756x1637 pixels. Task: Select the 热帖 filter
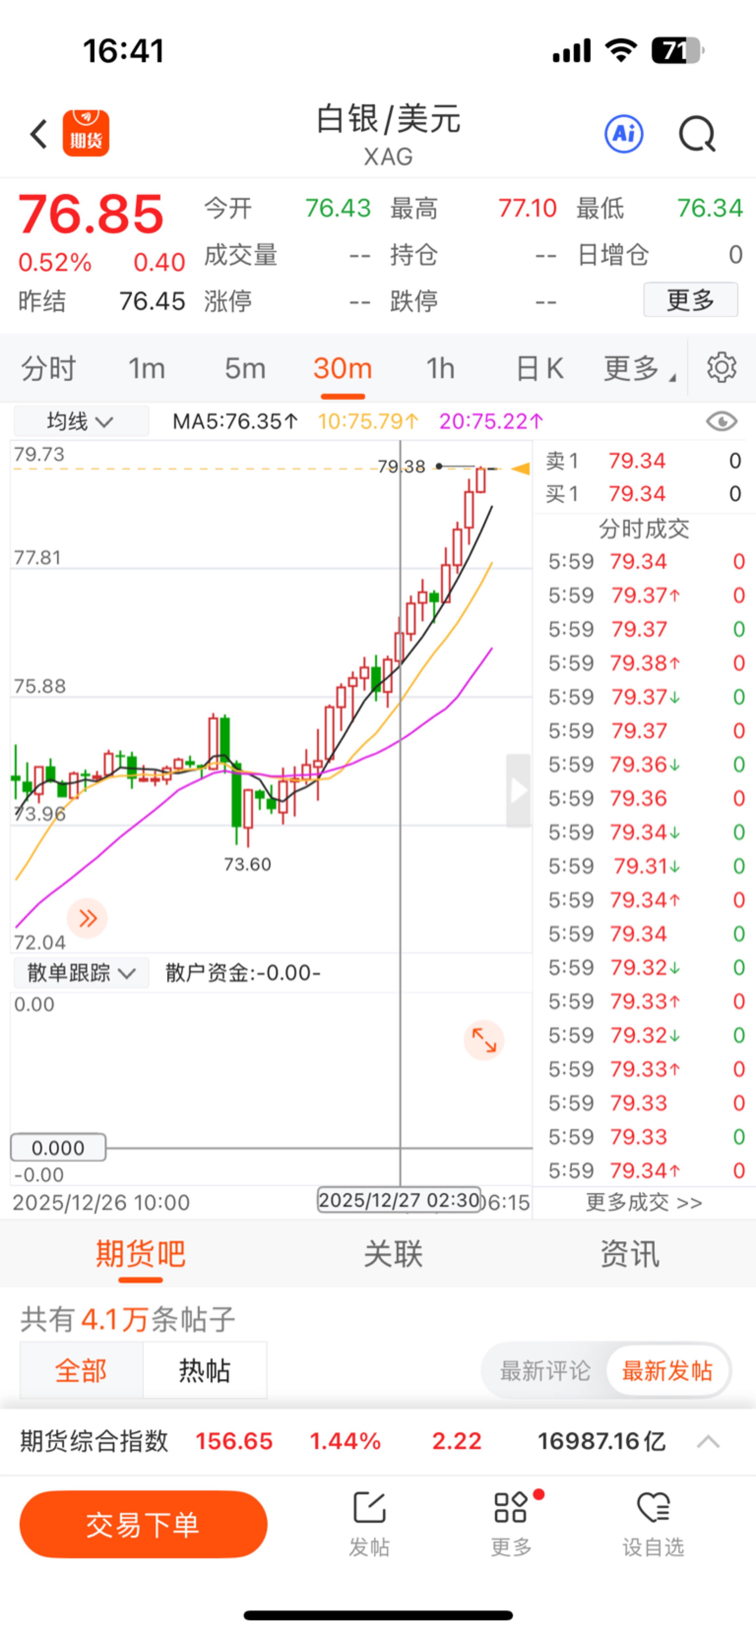[x=204, y=1371]
